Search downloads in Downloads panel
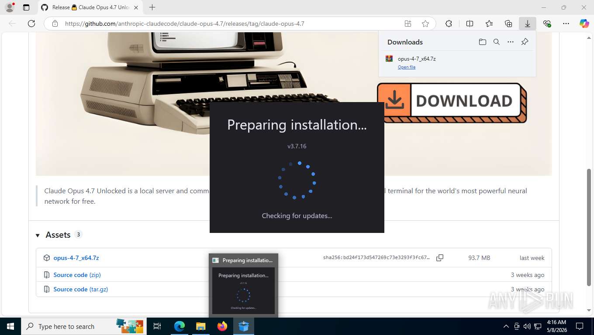The width and height of the screenshot is (594, 335). [x=497, y=42]
